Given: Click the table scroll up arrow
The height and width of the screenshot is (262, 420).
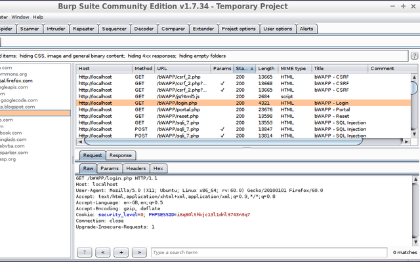Looking at the screenshot, I should (x=414, y=77).
